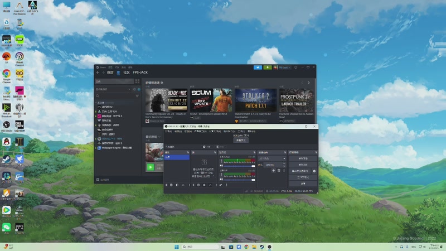Open Stalker 2 Patch 1.7.1 news thumbnail
This screenshot has width=446, height=251.
[x=255, y=100]
